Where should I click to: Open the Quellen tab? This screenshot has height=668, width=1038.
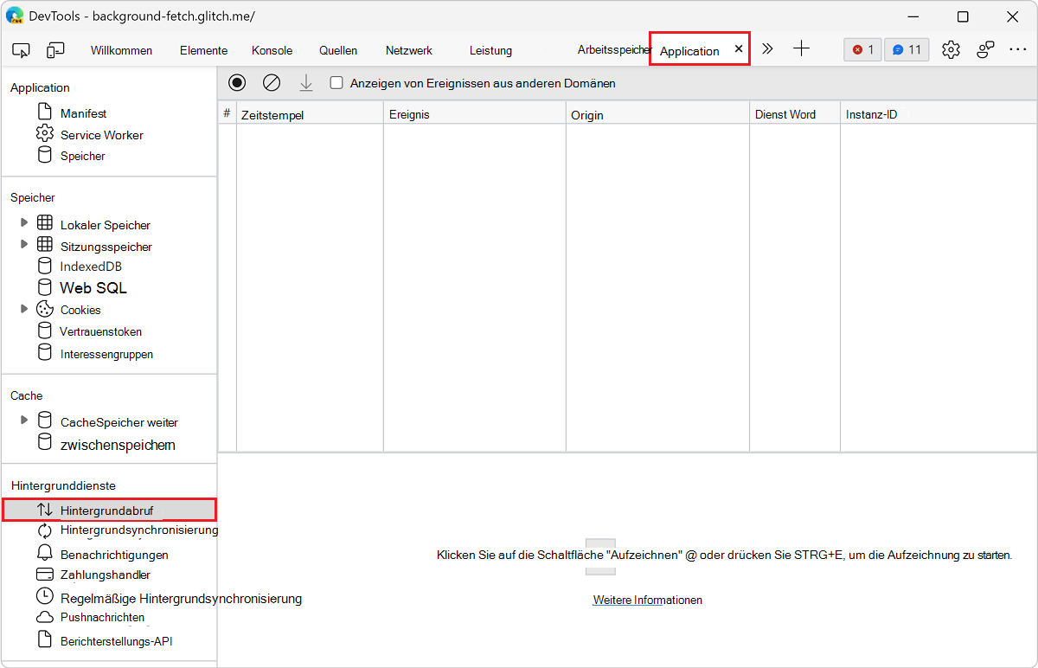[337, 50]
